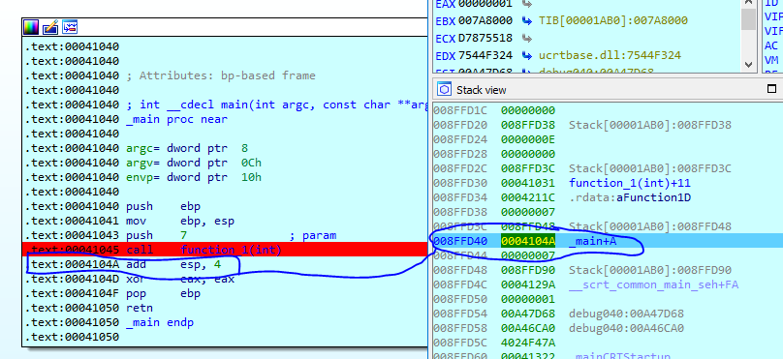Click the jump arrow beside EDX value
The height and width of the screenshot is (359, 783).
[526, 55]
